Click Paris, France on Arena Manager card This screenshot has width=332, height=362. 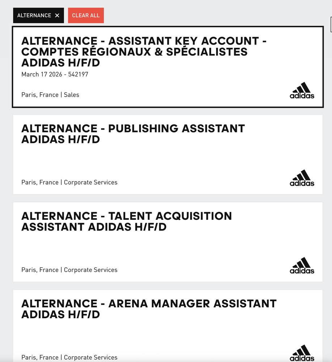coord(40,358)
